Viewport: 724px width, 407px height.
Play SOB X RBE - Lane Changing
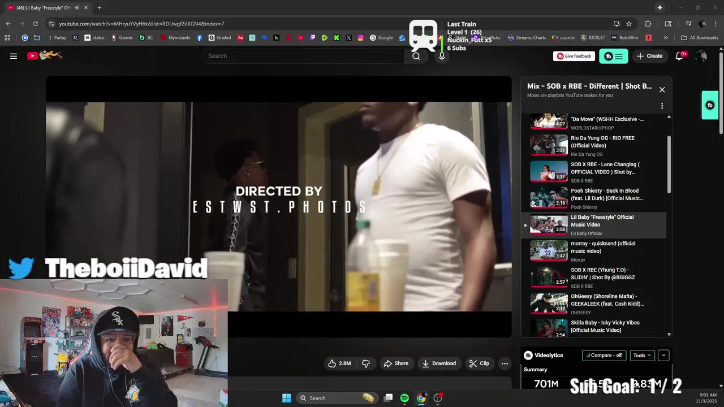pos(598,172)
